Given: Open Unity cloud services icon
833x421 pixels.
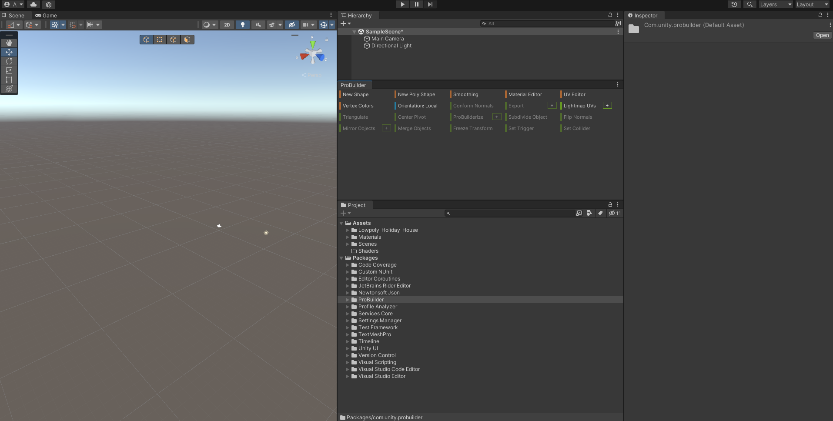Looking at the screenshot, I should (x=33, y=4).
